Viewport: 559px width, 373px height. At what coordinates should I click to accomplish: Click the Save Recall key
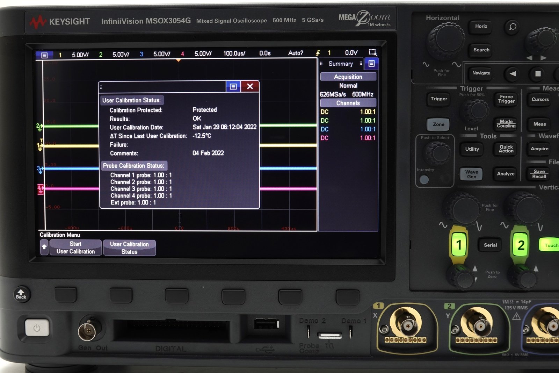point(539,174)
